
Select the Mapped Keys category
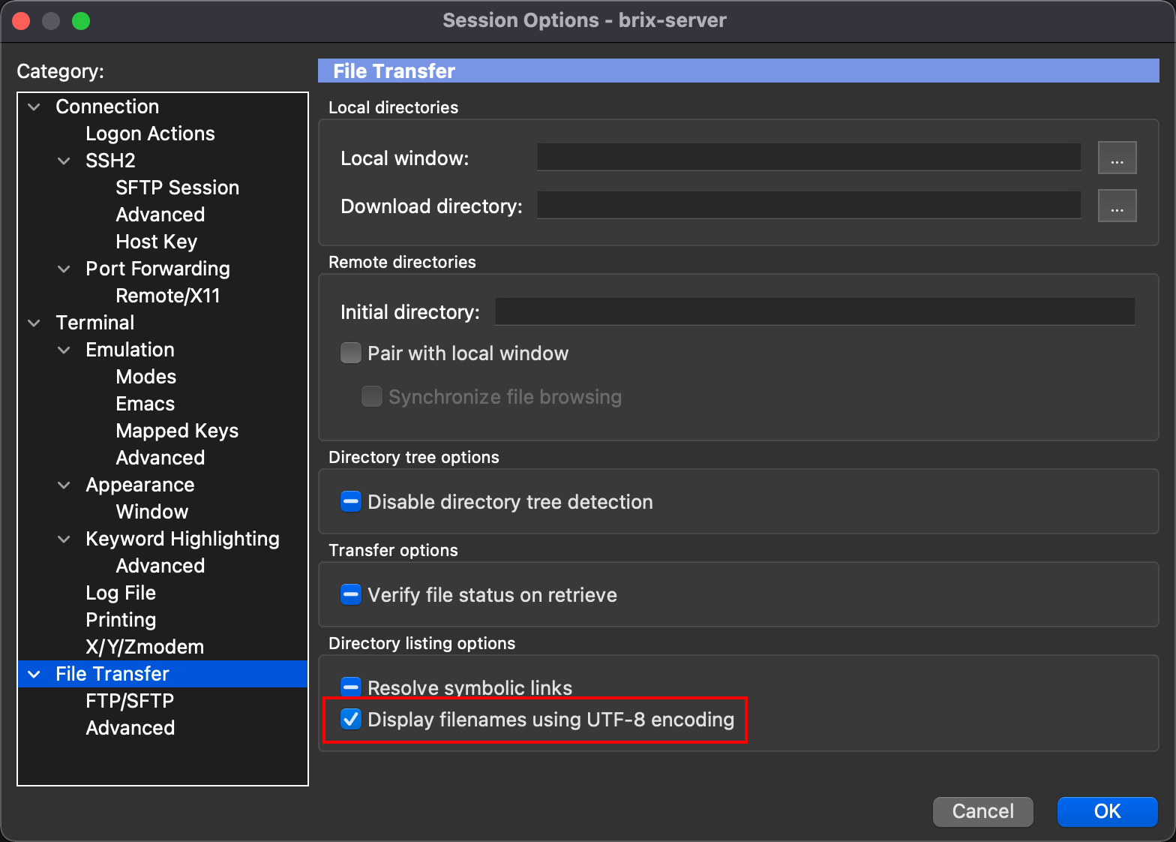177,431
